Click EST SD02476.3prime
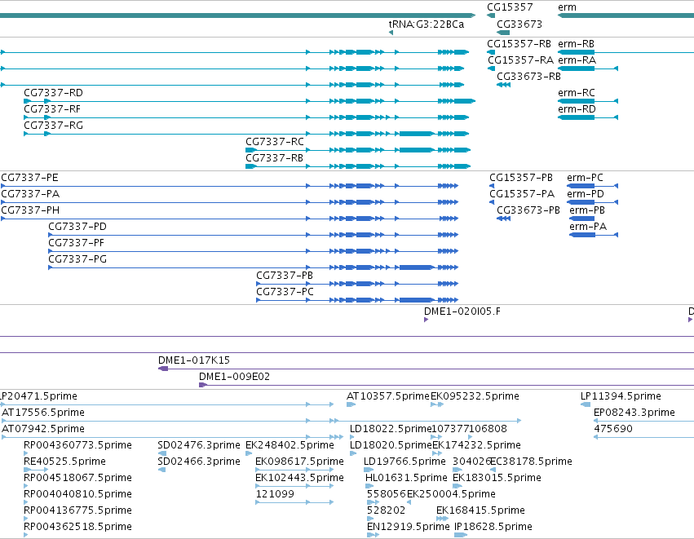This screenshot has width=694, height=539. 199,445
